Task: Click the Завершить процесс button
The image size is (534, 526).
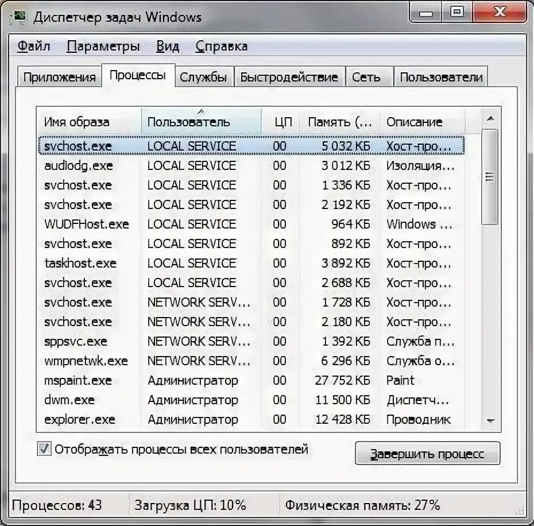Action: tap(427, 454)
